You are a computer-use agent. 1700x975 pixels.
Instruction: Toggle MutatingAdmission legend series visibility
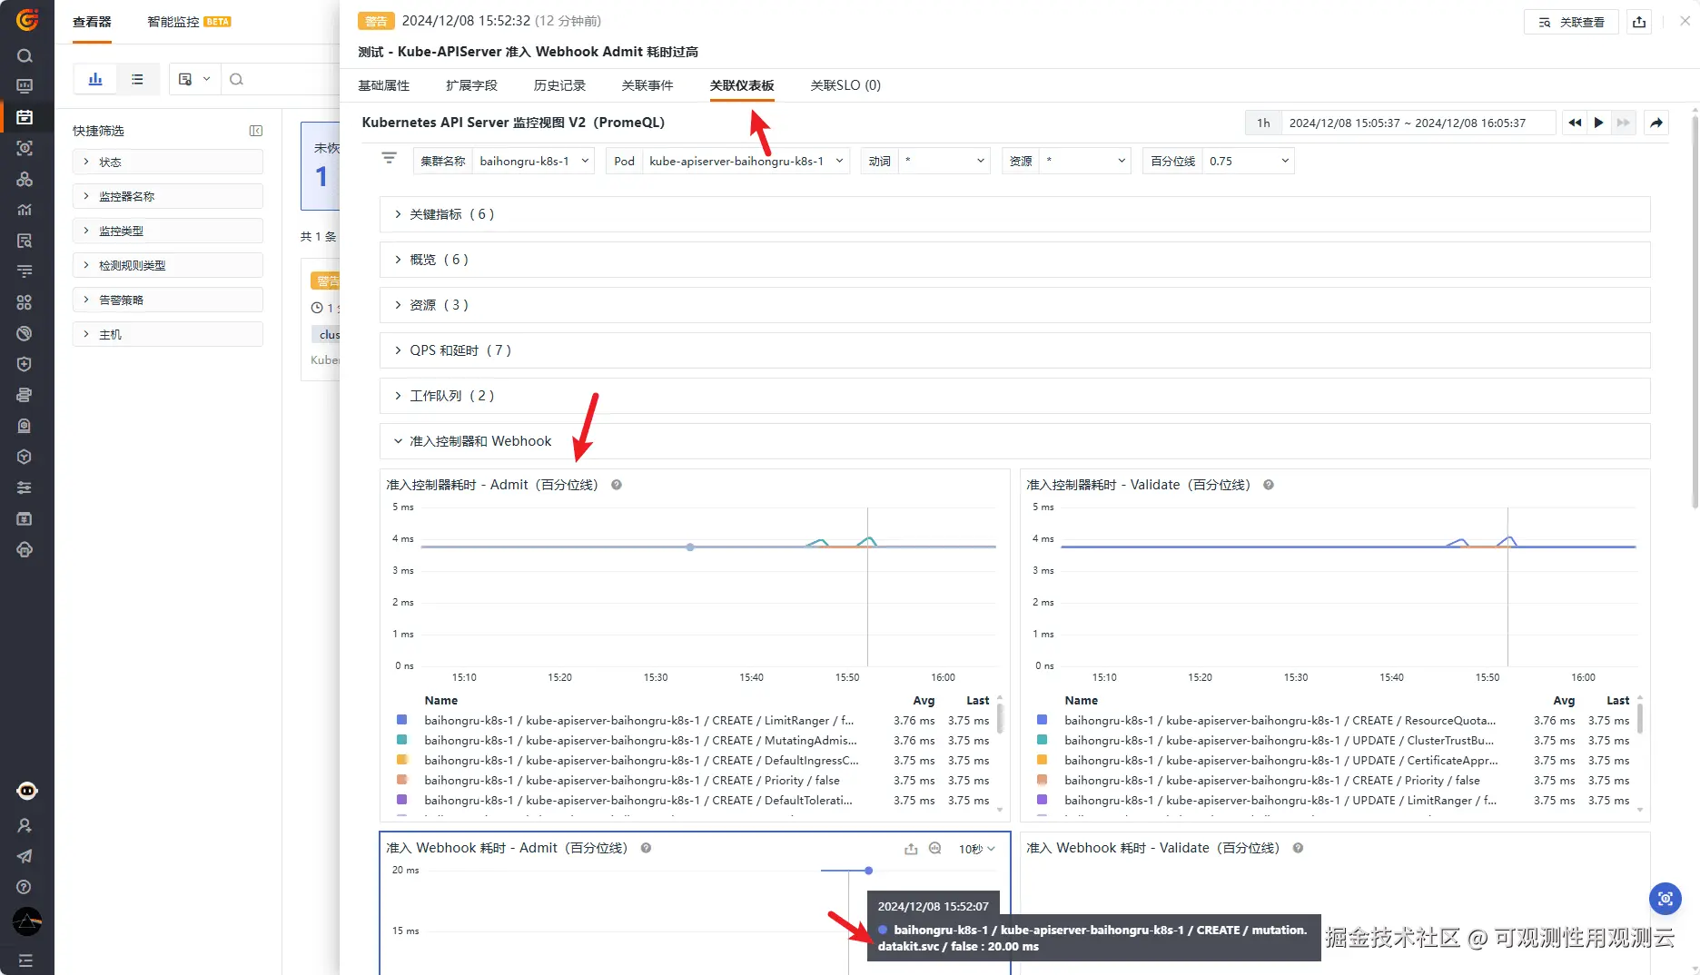click(639, 740)
